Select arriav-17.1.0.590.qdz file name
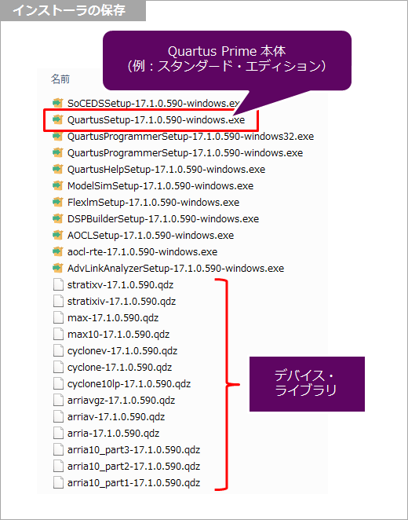This screenshot has height=520, width=408. [x=116, y=417]
